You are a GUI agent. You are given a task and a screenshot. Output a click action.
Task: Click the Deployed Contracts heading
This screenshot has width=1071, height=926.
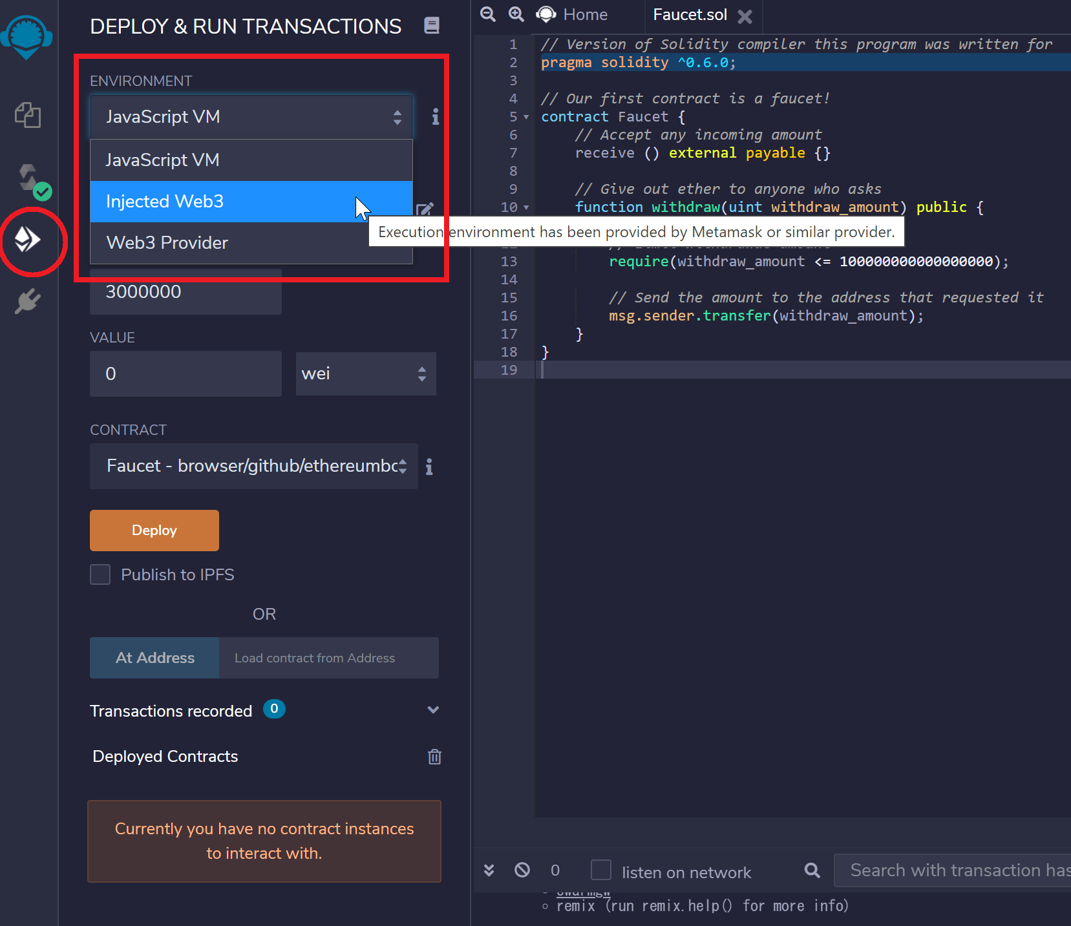coord(165,757)
